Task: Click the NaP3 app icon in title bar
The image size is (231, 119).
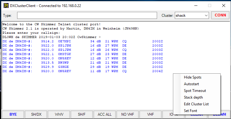Action: point(6,6)
